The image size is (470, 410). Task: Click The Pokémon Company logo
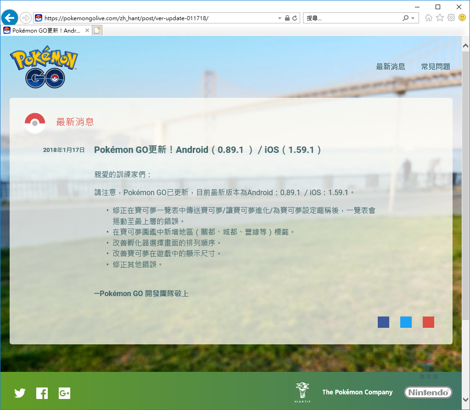coord(357,392)
